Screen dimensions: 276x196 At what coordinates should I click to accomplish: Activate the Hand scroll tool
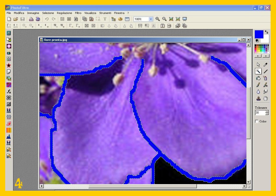point(265,98)
